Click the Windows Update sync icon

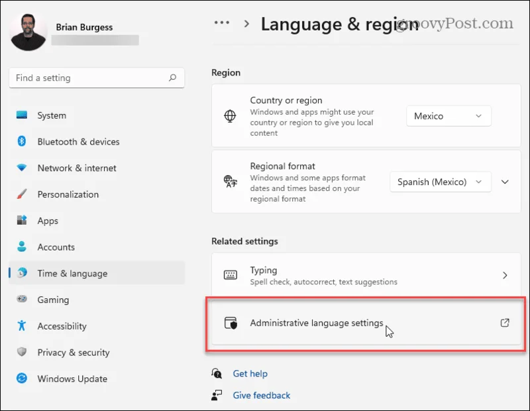click(22, 379)
